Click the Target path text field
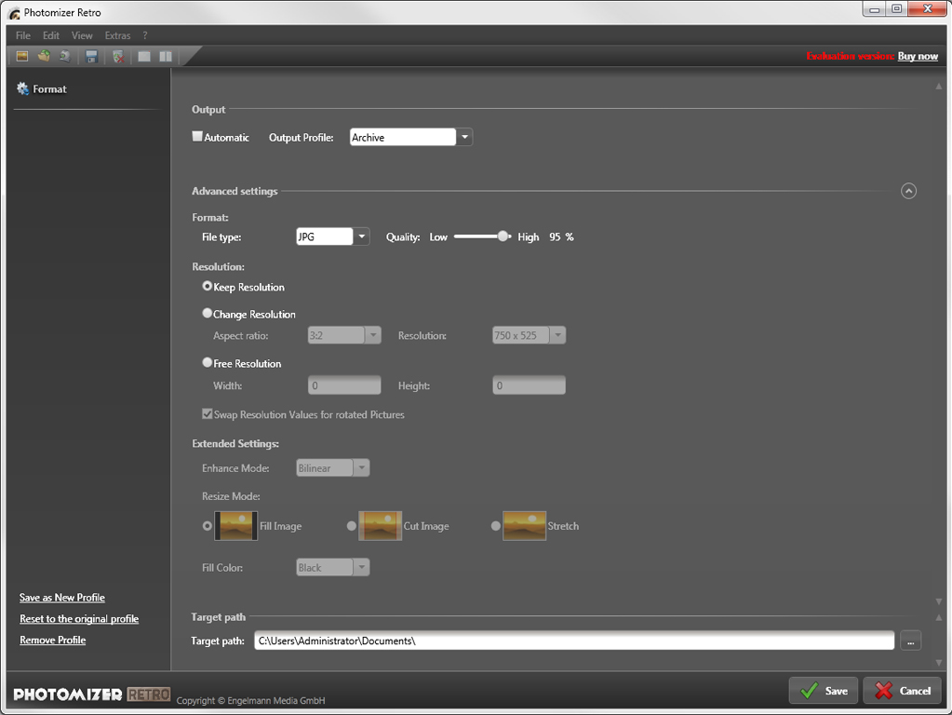The image size is (952, 715). click(573, 641)
